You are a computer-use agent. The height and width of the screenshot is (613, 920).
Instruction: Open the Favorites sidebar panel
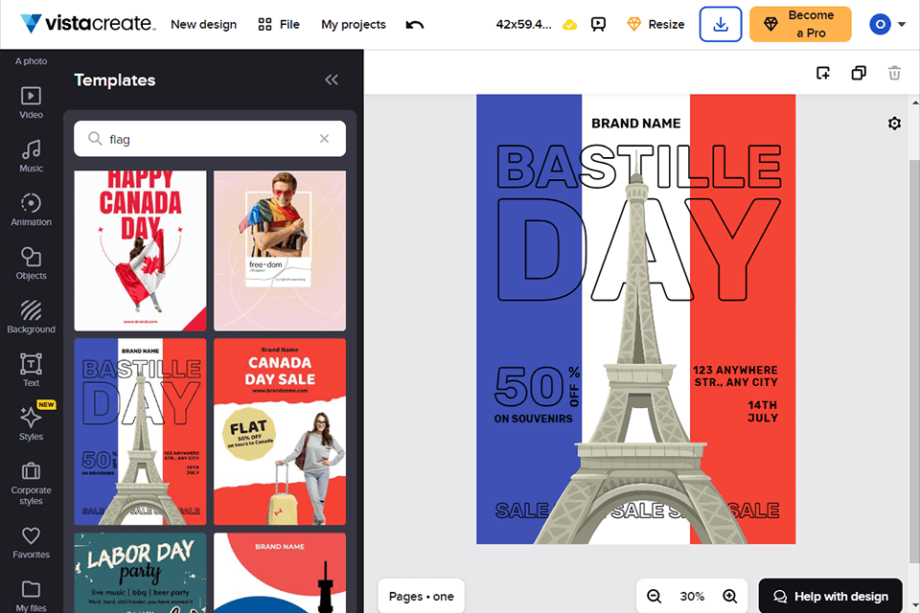tap(31, 543)
